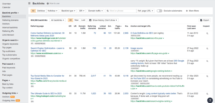Open Como Ganhar Dinheiro na Internet page link

click(x=48, y=34)
